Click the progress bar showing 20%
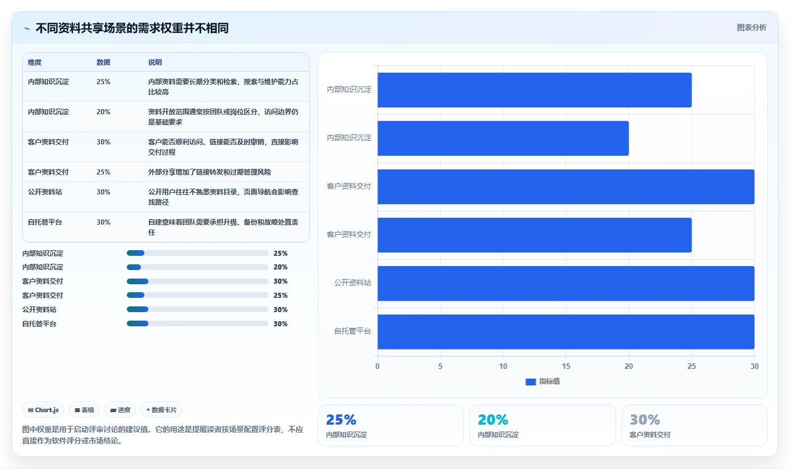The image size is (790, 469). tap(198, 267)
